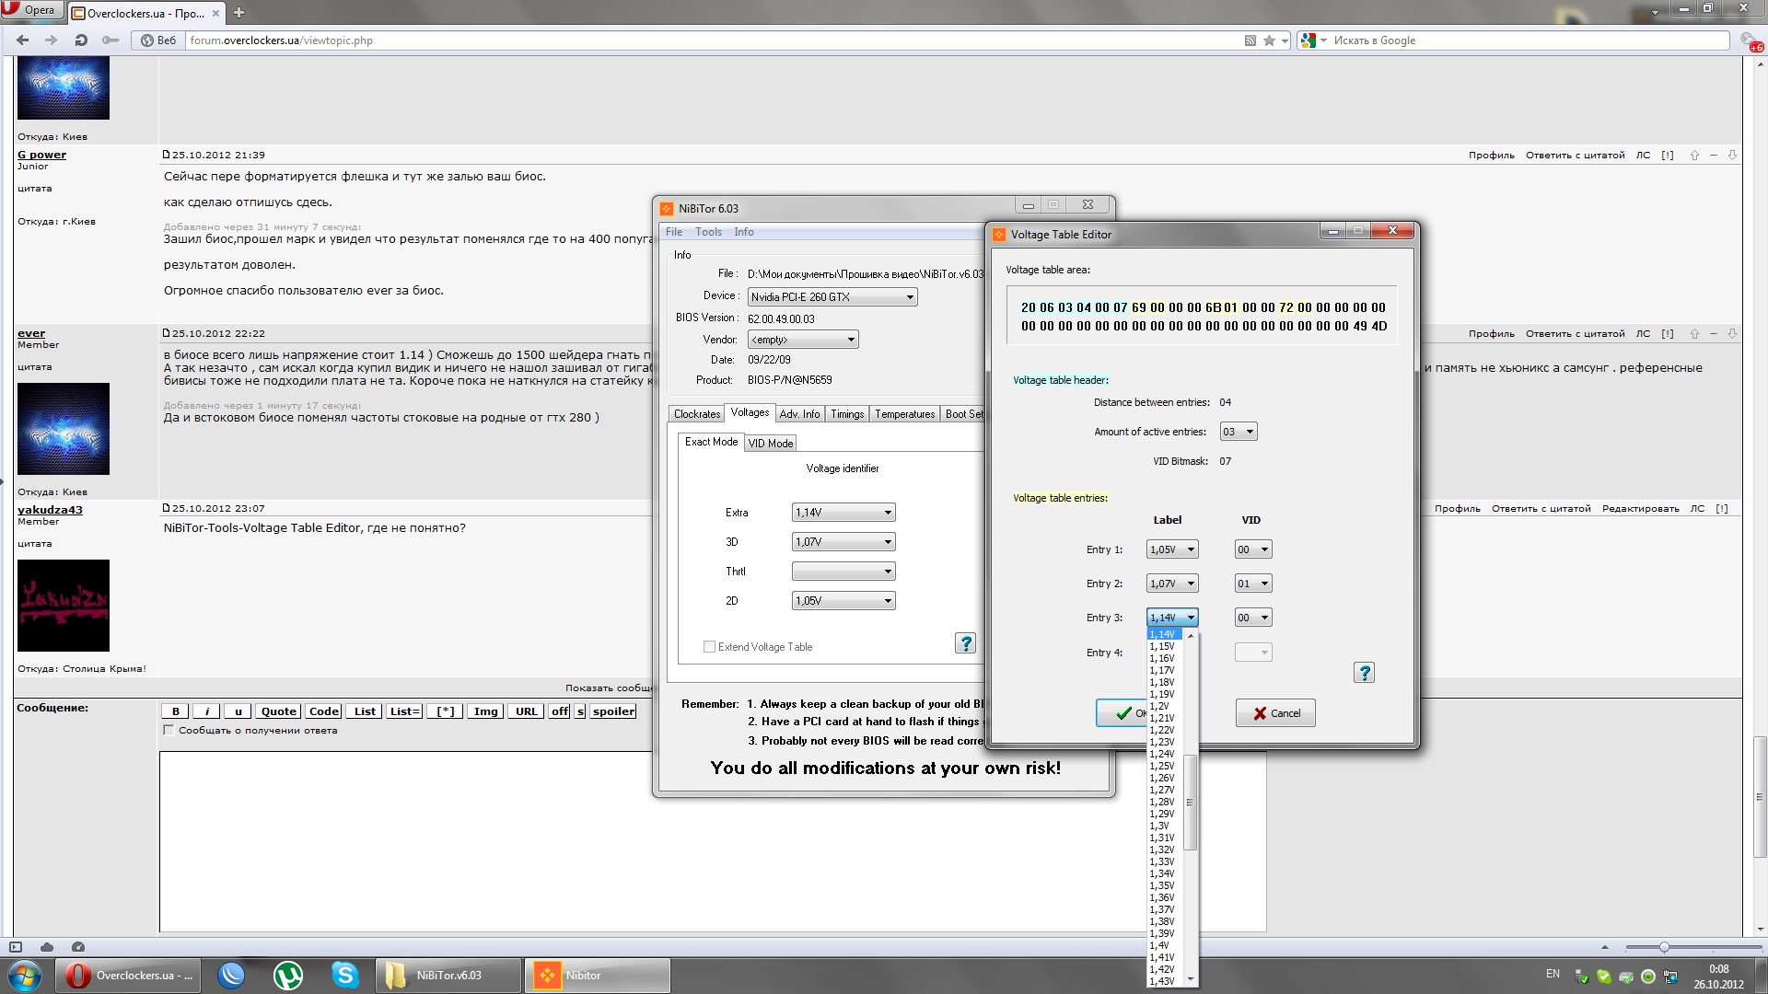Image resolution: width=1768 pixels, height=994 pixels.
Task: Toggle the Extend Voltage Table checkbox
Action: (709, 647)
